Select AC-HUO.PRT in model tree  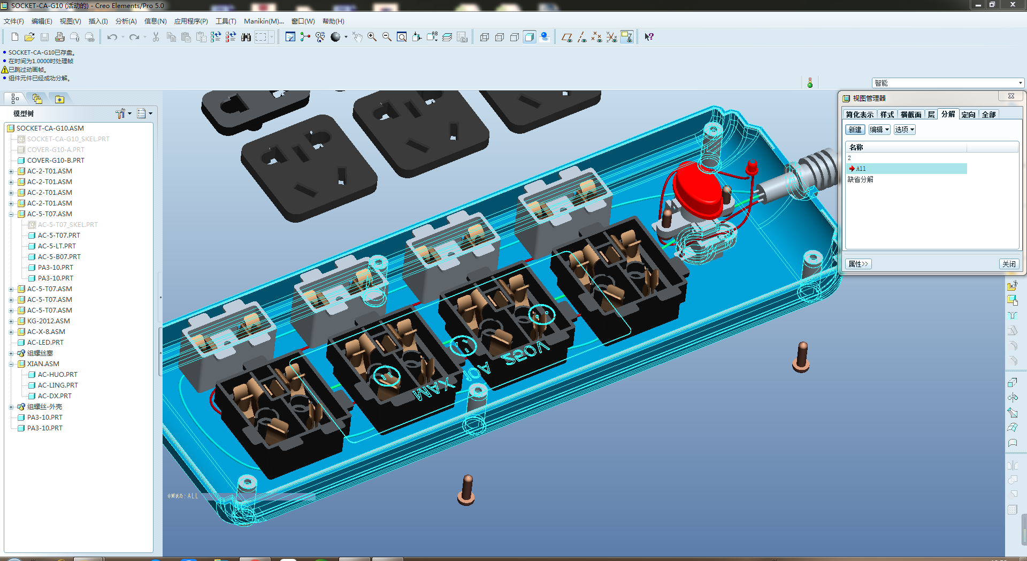coord(57,375)
